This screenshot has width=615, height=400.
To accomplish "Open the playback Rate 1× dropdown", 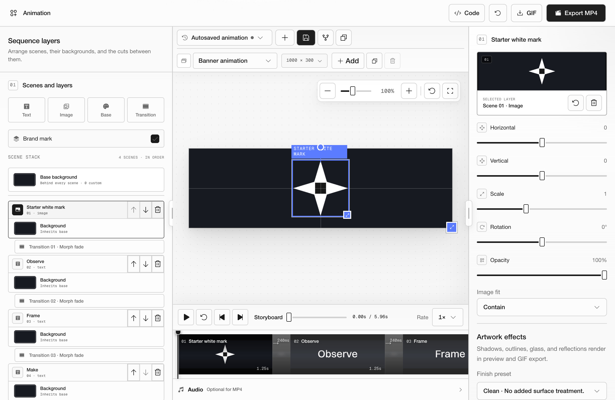I will click(447, 317).
